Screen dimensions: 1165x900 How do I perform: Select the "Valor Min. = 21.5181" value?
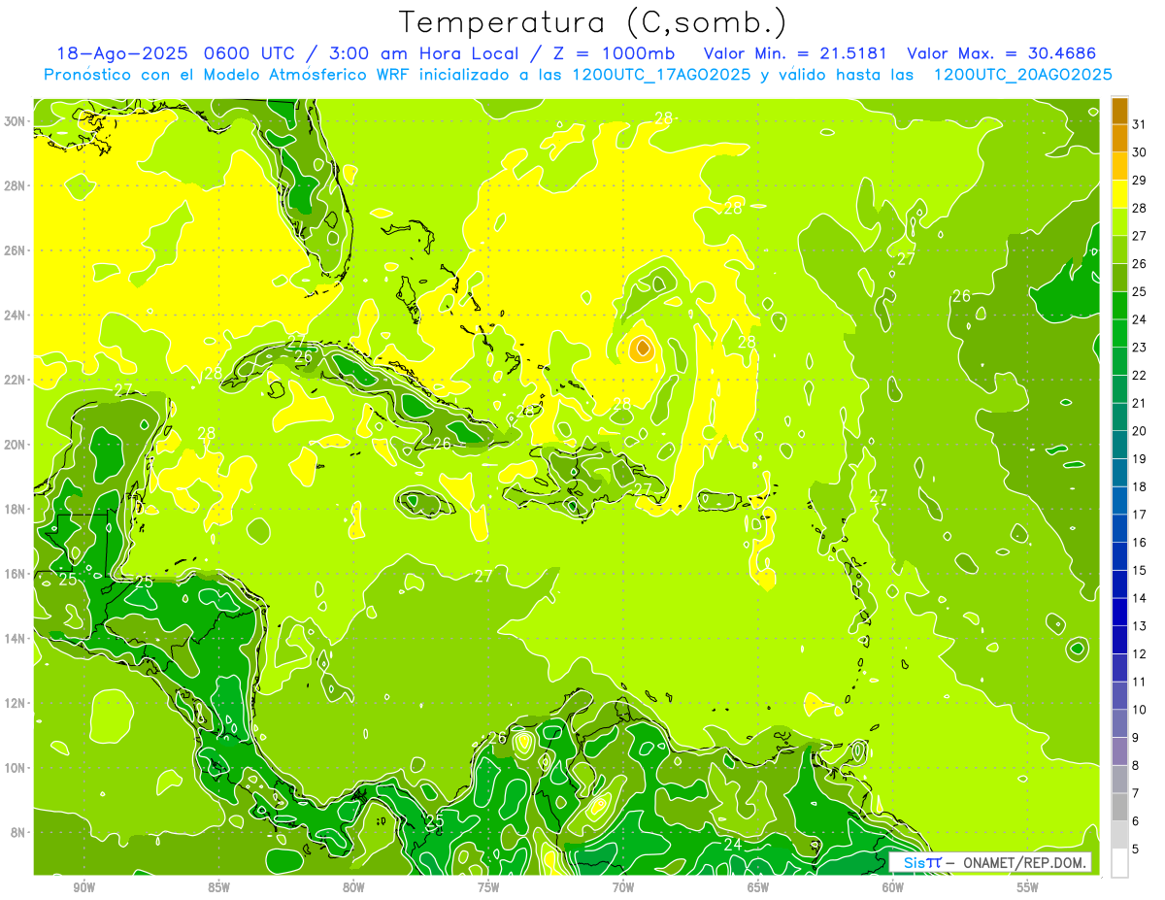click(x=796, y=53)
